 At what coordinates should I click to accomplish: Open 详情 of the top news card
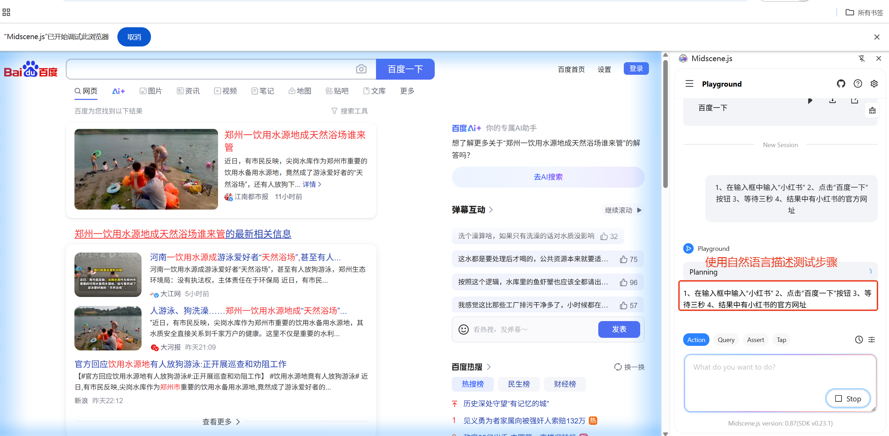[312, 184]
